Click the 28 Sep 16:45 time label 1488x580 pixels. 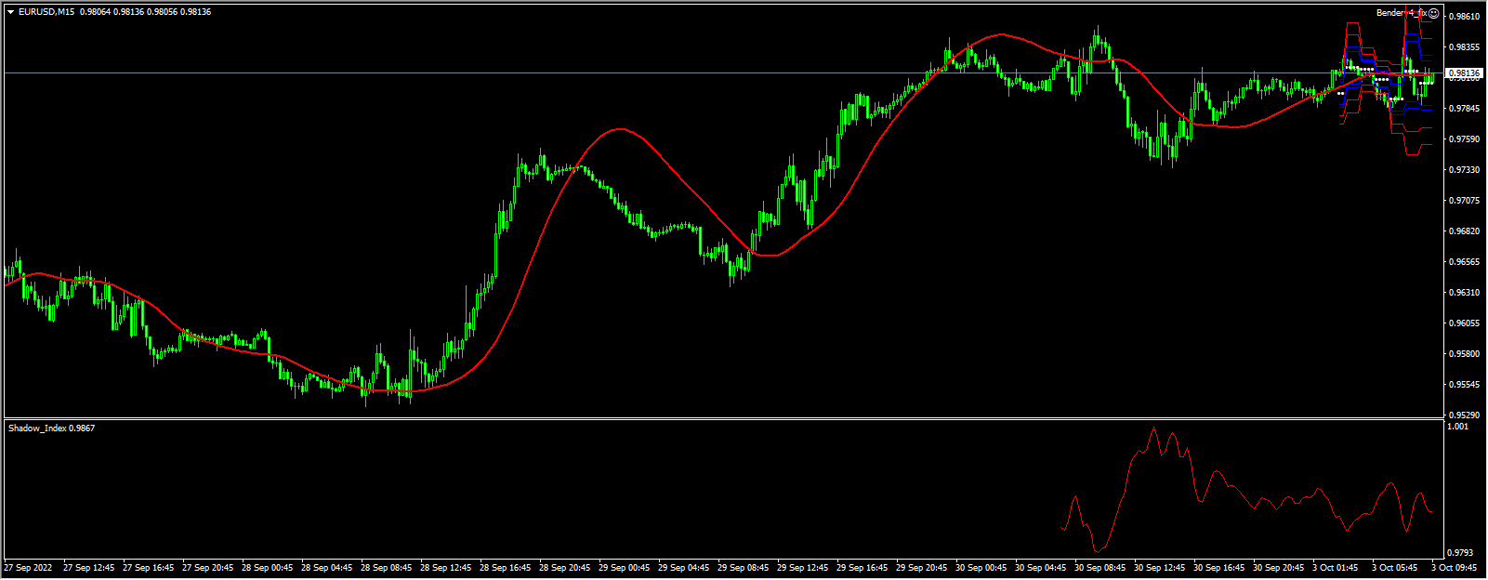click(x=506, y=567)
